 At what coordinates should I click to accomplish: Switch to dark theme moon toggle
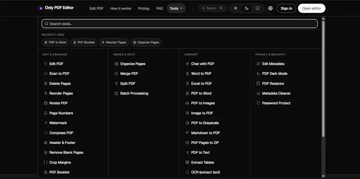[x=247, y=8]
